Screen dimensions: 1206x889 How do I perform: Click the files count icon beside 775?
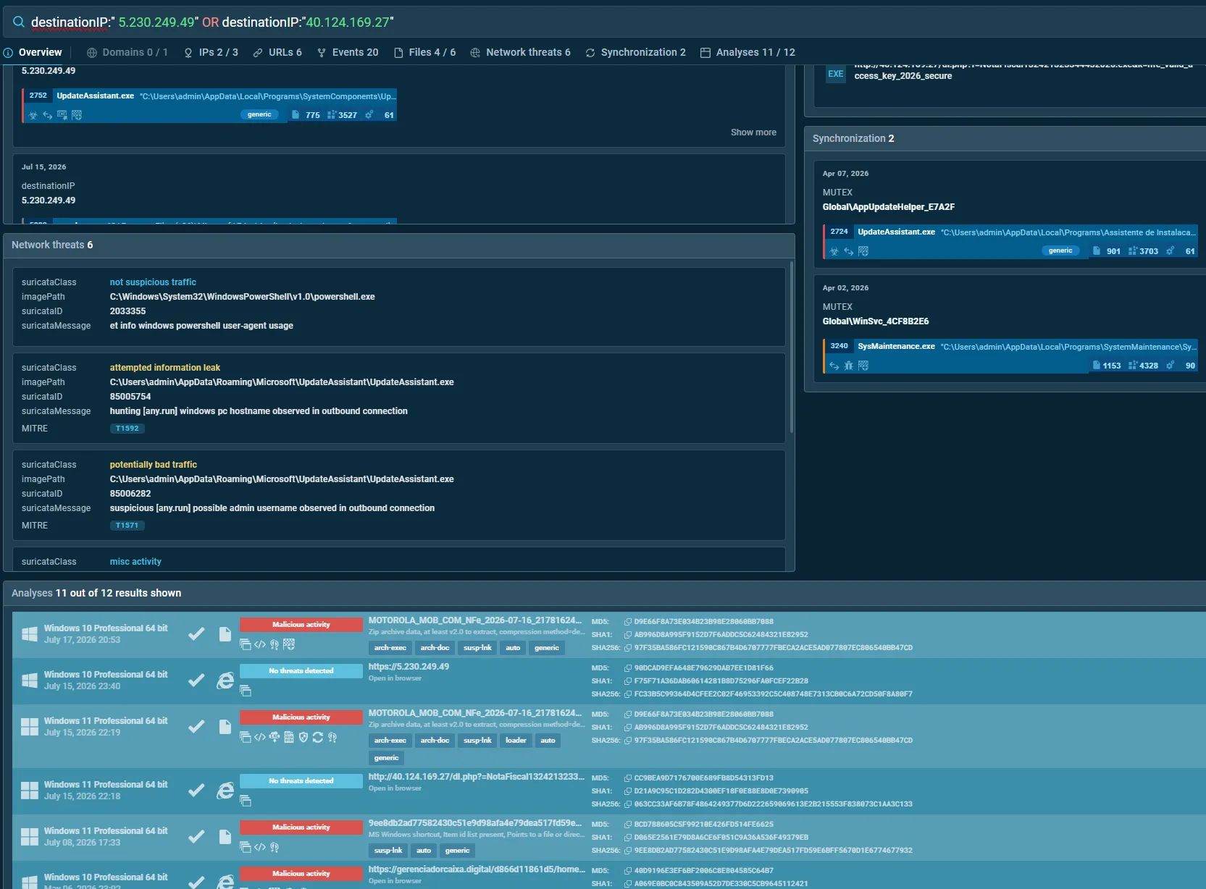[296, 114]
